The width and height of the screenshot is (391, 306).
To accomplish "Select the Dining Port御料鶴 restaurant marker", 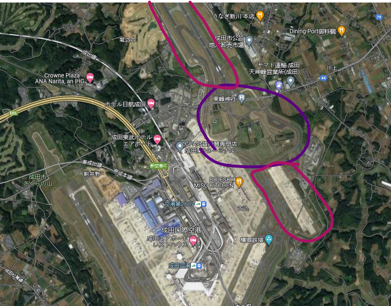I will click(341, 31).
